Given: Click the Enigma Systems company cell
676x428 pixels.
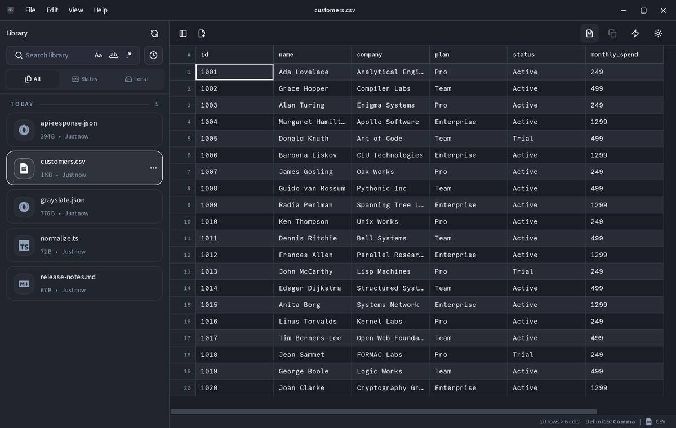Looking at the screenshot, I should point(390,105).
